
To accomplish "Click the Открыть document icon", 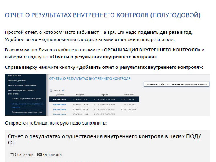I will click(51, 91).
